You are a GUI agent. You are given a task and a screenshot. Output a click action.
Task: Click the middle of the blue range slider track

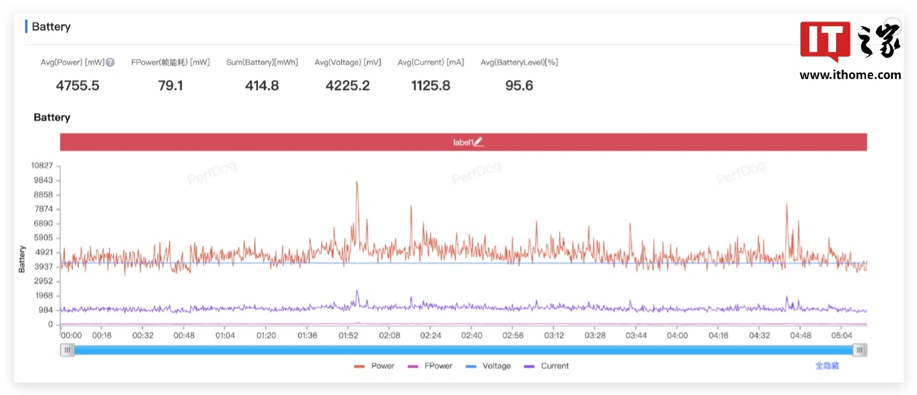click(x=464, y=350)
